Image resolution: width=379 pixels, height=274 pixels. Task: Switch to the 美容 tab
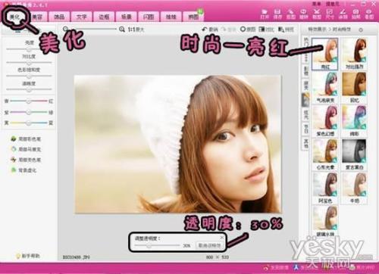point(37,17)
